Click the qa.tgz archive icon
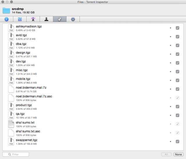 click(x=11, y=115)
